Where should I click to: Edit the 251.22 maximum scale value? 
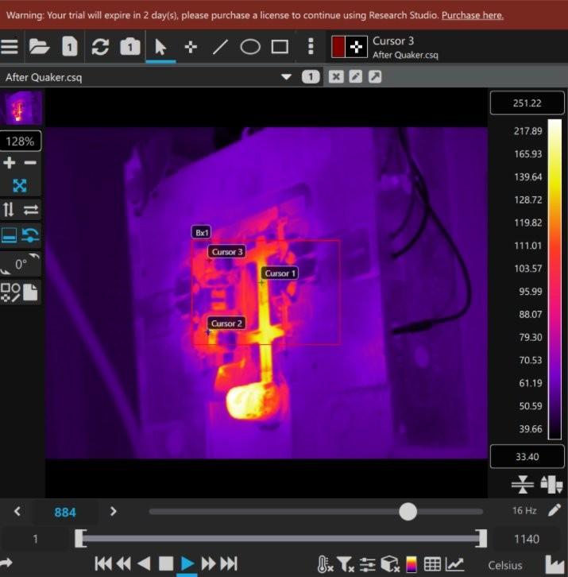click(x=527, y=103)
